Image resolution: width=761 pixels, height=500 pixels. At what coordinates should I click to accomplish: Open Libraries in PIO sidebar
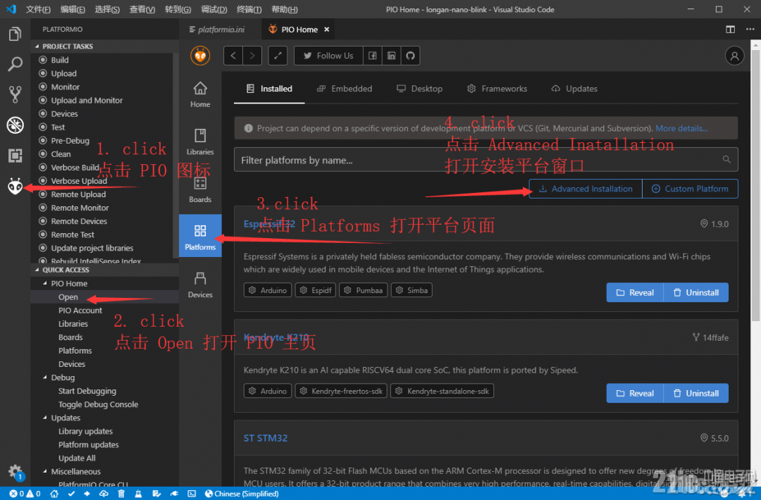click(x=200, y=142)
